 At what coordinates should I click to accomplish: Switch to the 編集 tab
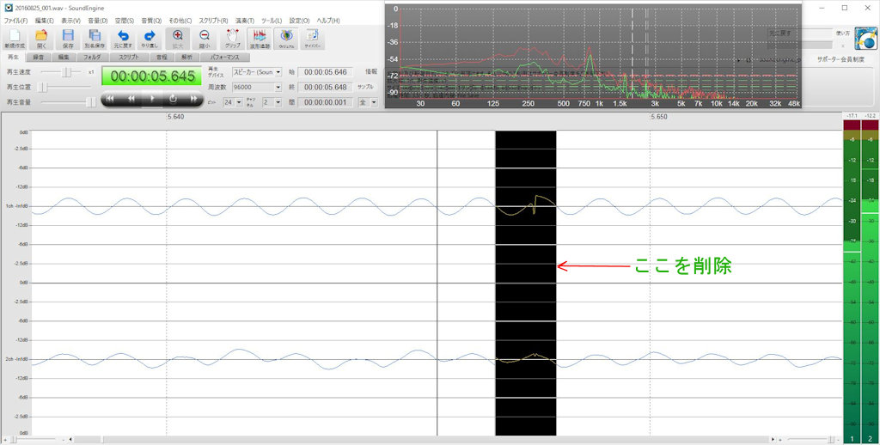[x=64, y=58]
